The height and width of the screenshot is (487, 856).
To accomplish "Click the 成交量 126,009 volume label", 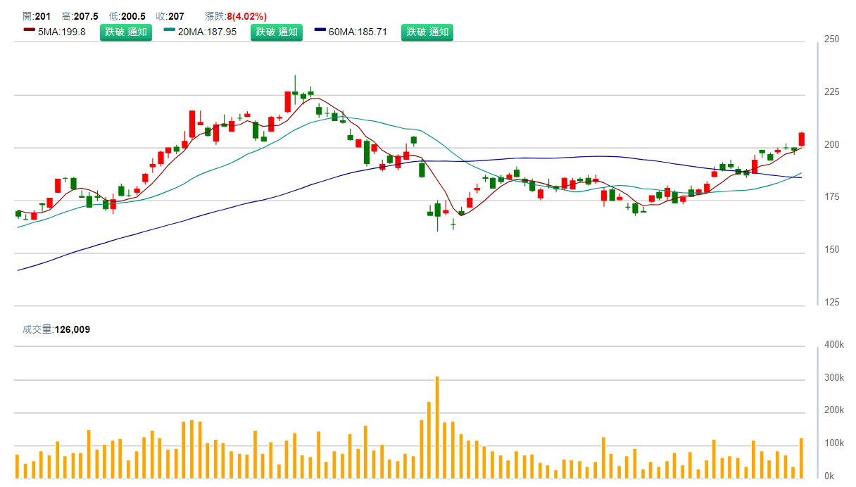I will (56, 329).
